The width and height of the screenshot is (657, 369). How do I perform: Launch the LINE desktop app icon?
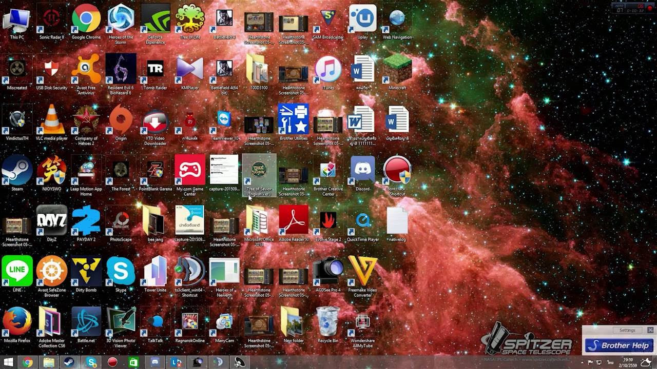(x=17, y=271)
